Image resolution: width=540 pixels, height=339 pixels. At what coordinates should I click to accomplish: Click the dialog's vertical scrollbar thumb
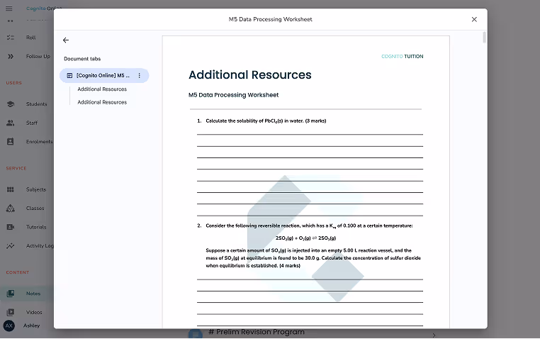484,37
